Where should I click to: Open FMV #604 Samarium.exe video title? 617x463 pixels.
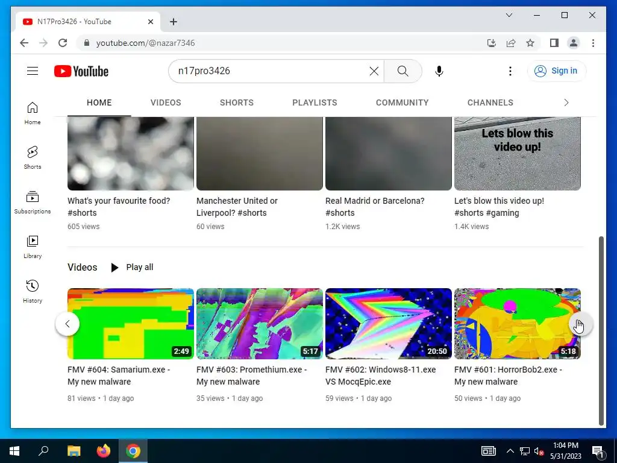119,376
